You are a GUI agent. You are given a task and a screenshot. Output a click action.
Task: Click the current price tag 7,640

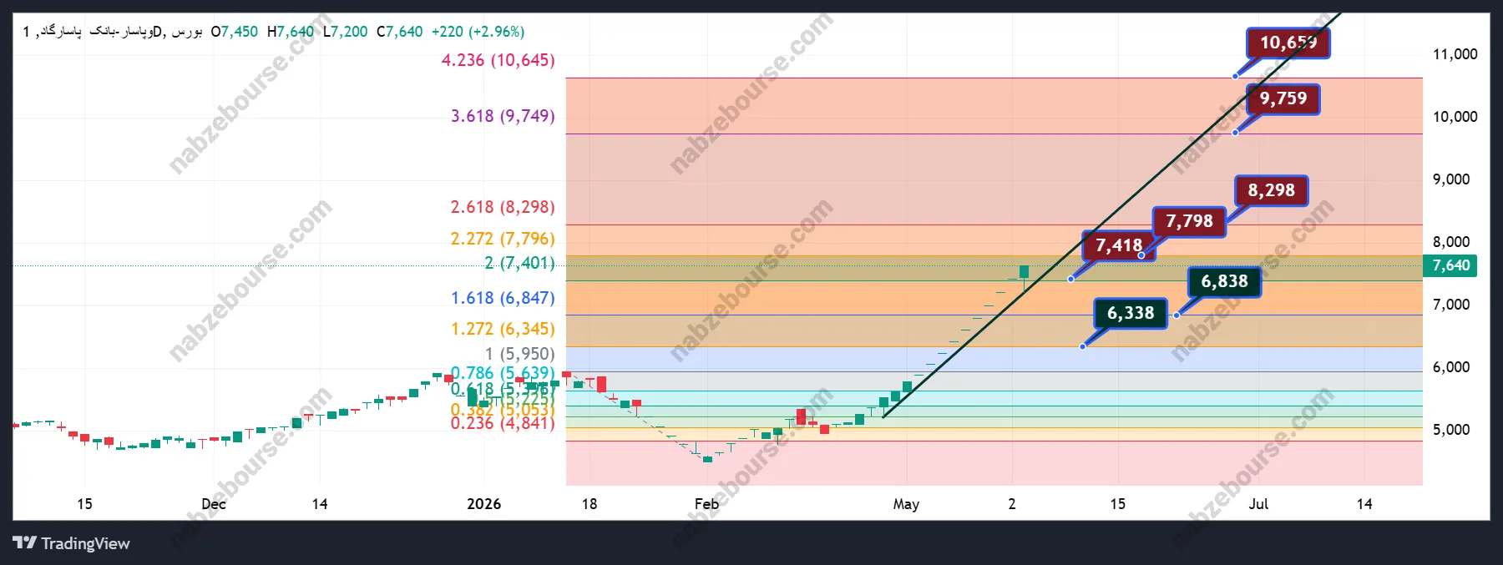pyautogui.click(x=1450, y=265)
